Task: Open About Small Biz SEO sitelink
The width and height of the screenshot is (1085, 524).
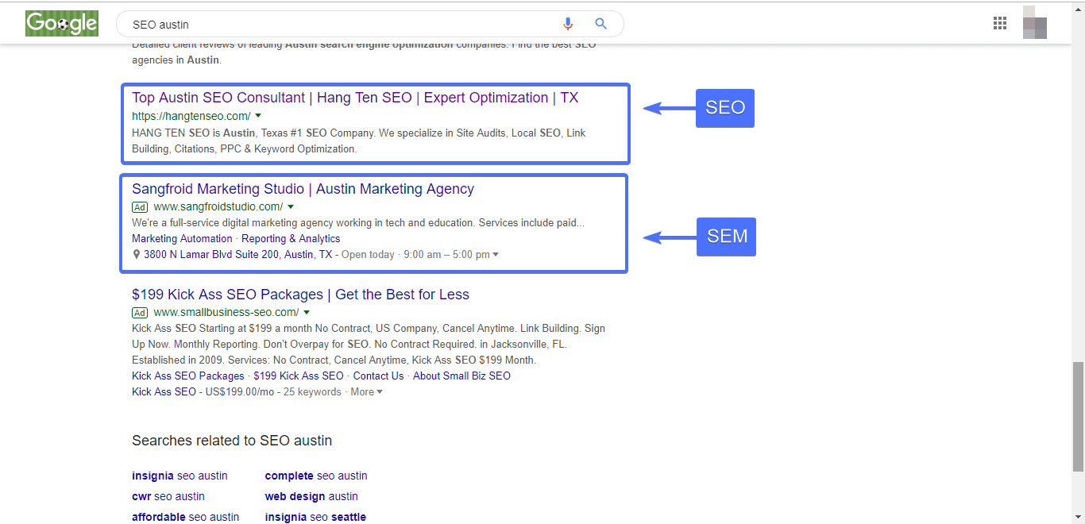Action: 461,376
